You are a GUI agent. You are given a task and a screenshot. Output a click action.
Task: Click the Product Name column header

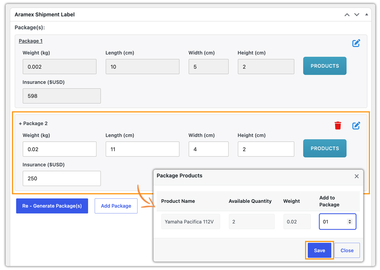click(178, 201)
